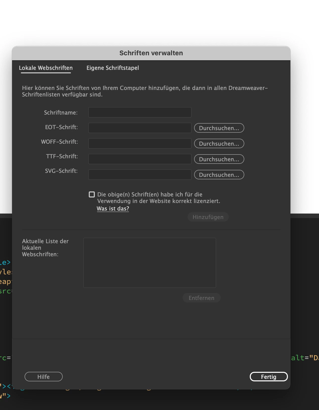
Task: Open the Eigene Schriftstapel tab
Action: (x=113, y=68)
